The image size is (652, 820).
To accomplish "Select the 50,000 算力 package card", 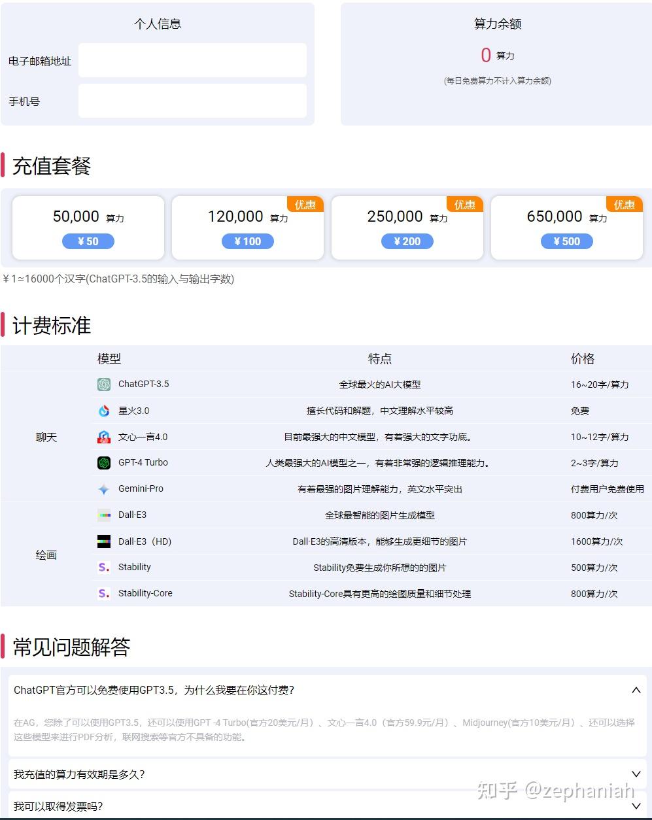I will tap(88, 228).
